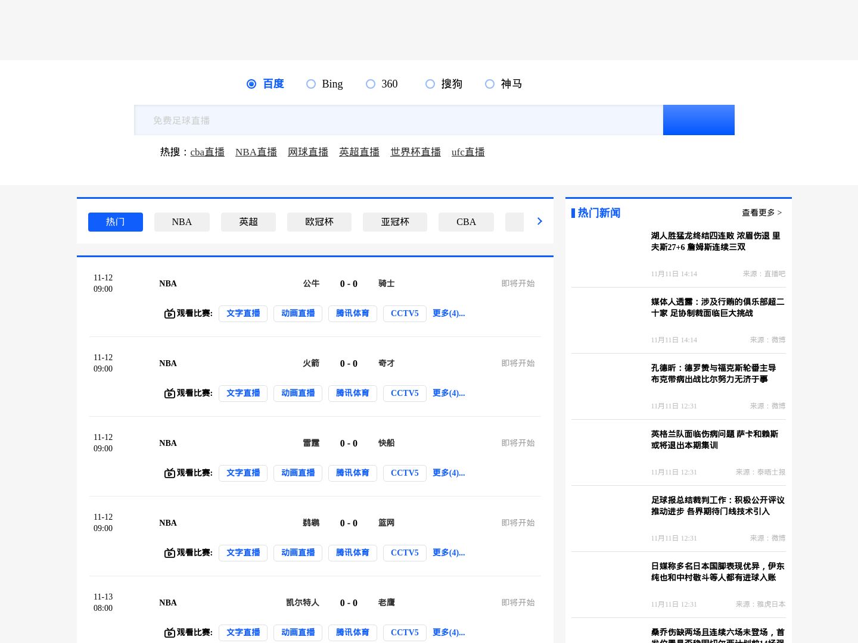Open hot search link NBA直播
Viewport: 858px width, 643px height.
[x=256, y=152]
